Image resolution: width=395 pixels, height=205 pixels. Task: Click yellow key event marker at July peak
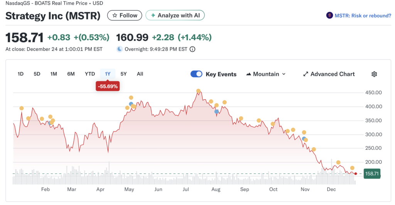pos(198,91)
